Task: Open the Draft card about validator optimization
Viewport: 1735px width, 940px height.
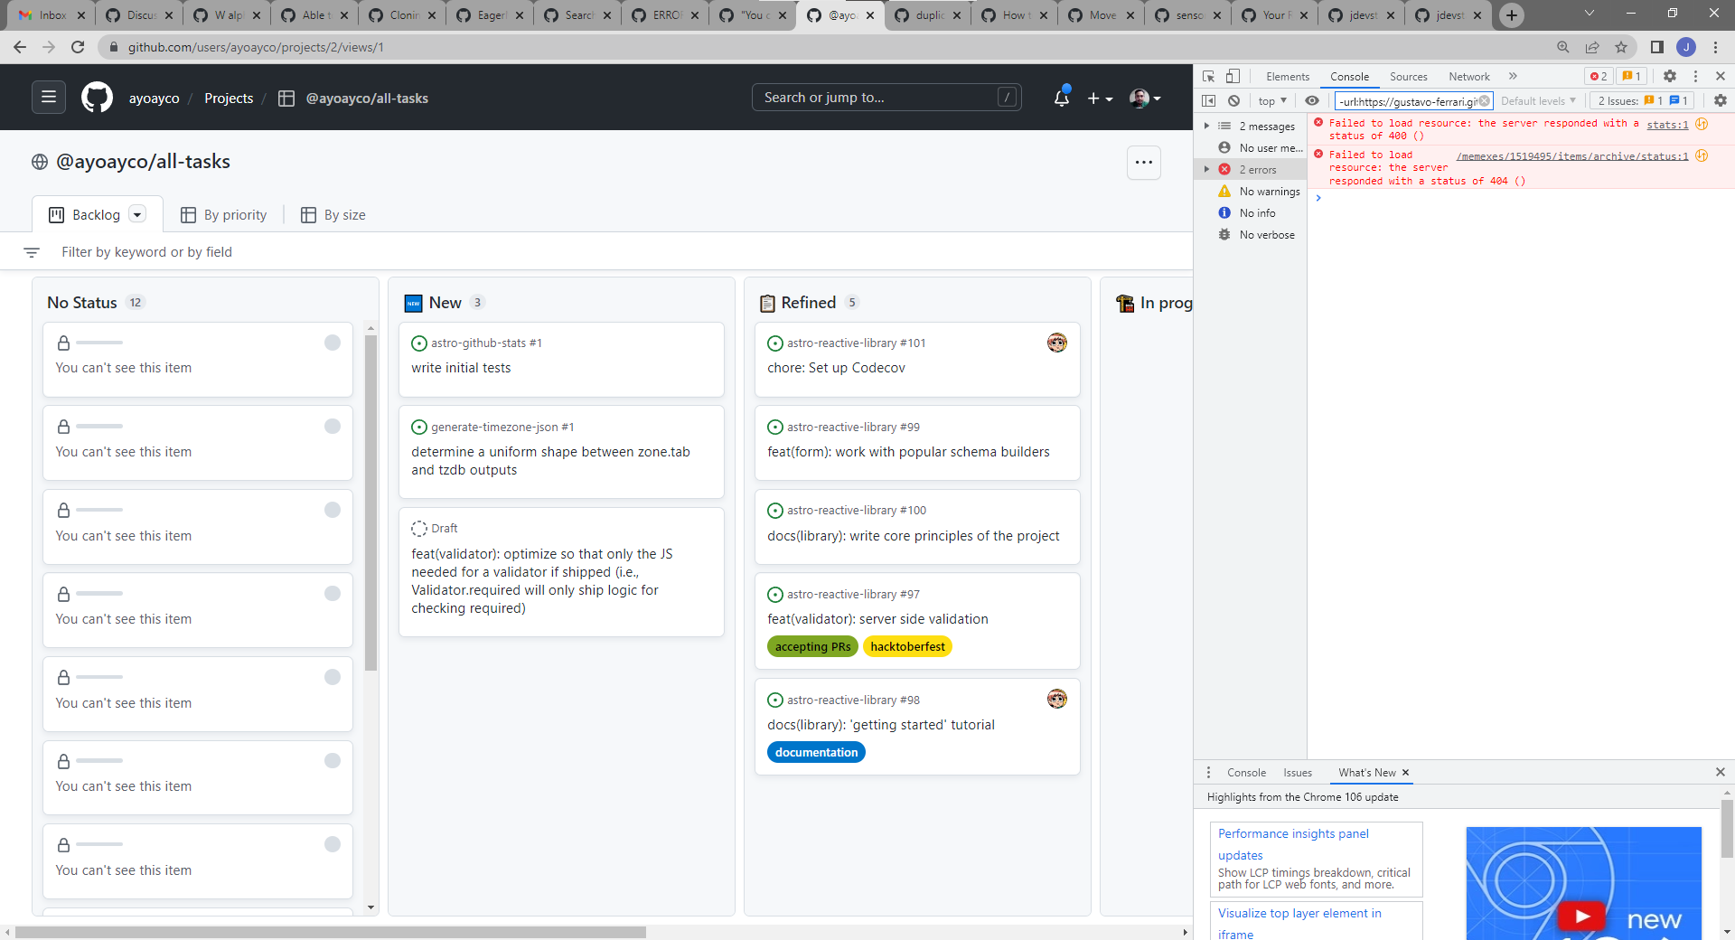Action: [x=561, y=572]
